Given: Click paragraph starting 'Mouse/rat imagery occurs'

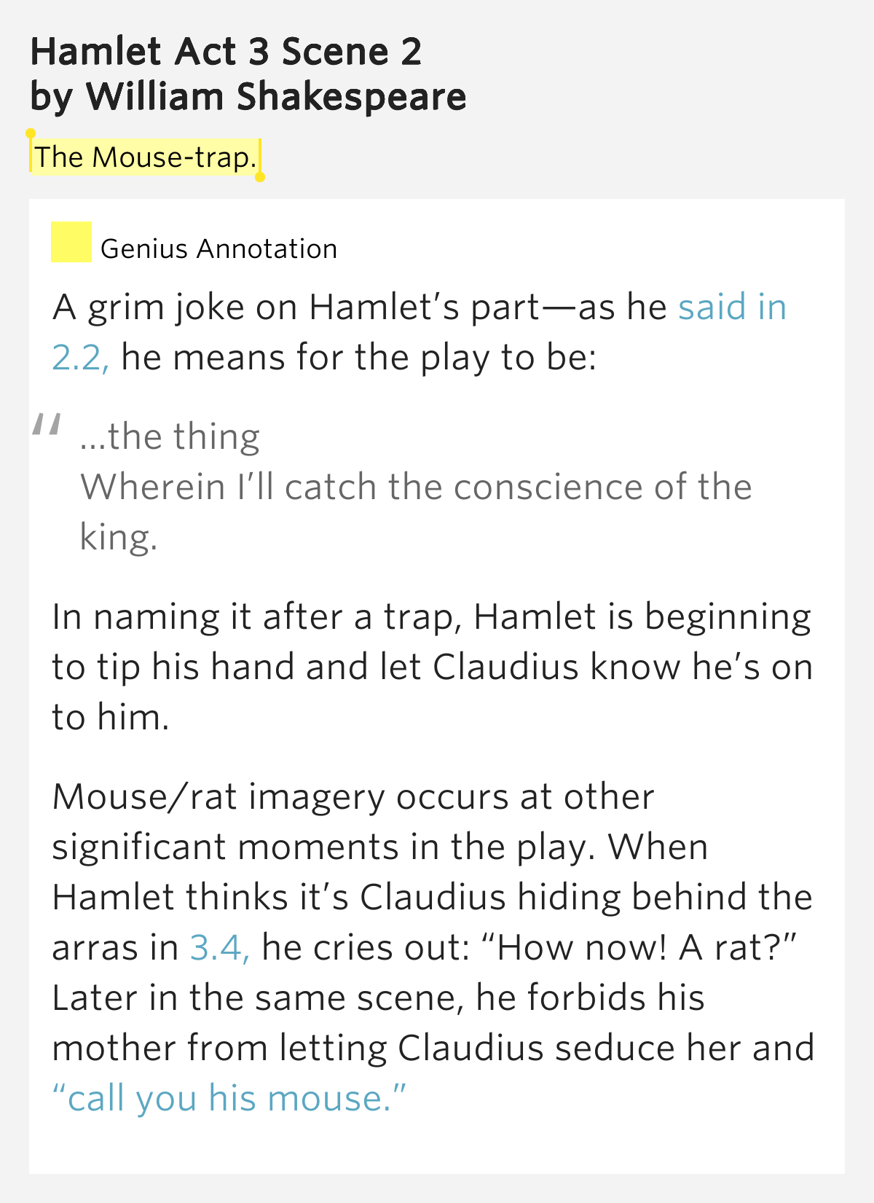Looking at the screenshot, I should (433, 947).
